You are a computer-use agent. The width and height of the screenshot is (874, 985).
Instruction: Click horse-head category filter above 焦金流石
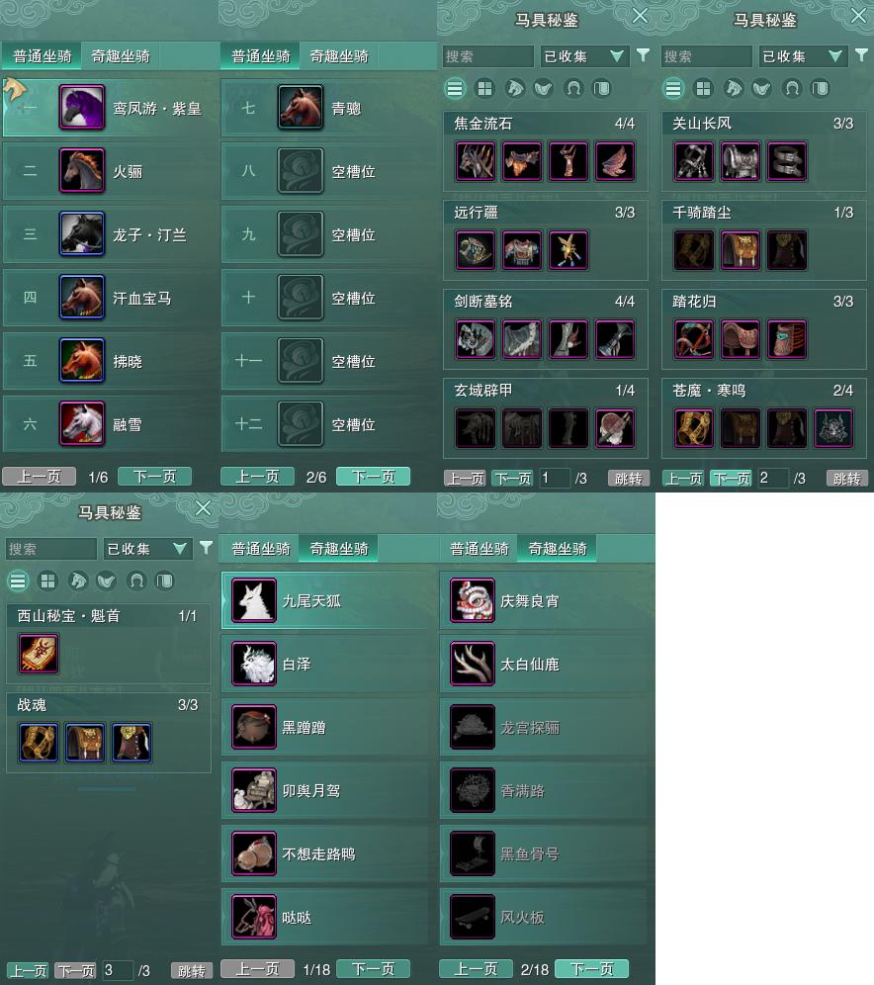pos(514,89)
